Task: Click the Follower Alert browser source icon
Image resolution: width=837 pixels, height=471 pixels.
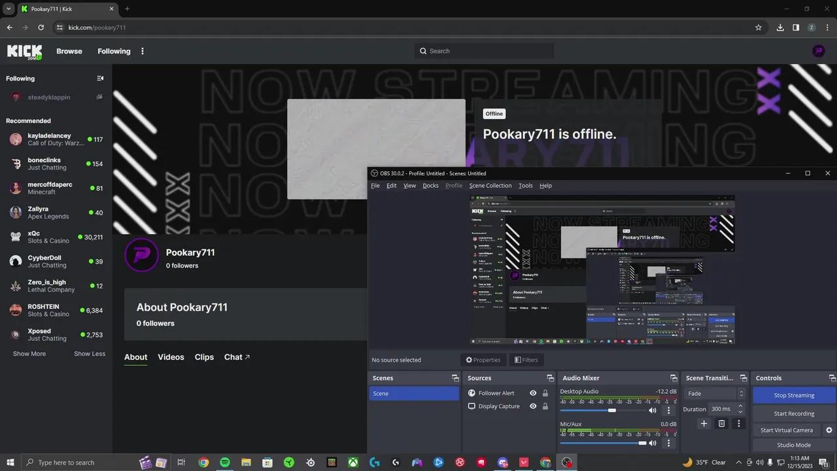Action: [472, 393]
